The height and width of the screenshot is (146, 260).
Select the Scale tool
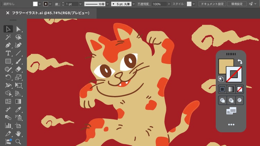pos(18,77)
